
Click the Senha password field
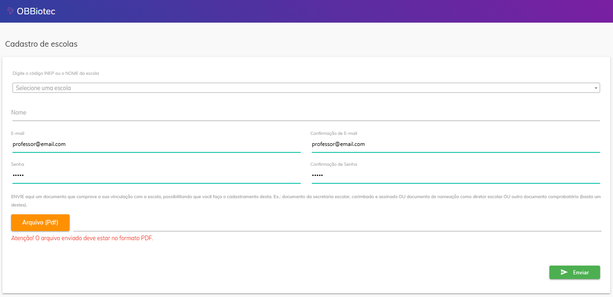[156, 176]
